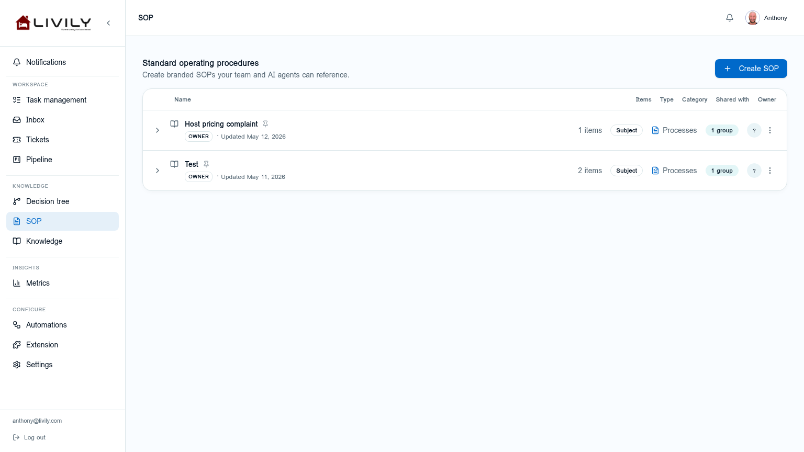The image size is (804, 452).
Task: Click Subject tag on Host pricing complaint
Action: [627, 130]
